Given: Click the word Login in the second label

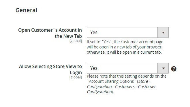Looking at the screenshot, I should click(76, 72).
